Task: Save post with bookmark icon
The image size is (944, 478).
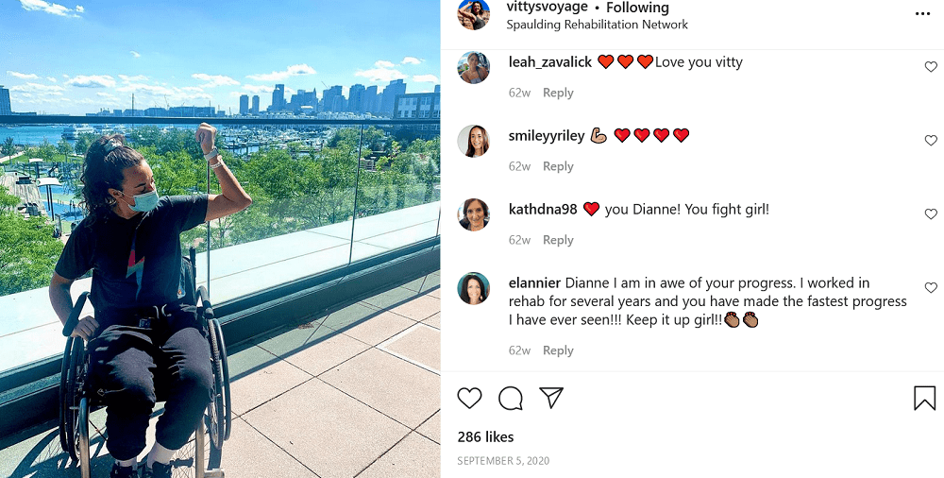Action: (x=925, y=399)
